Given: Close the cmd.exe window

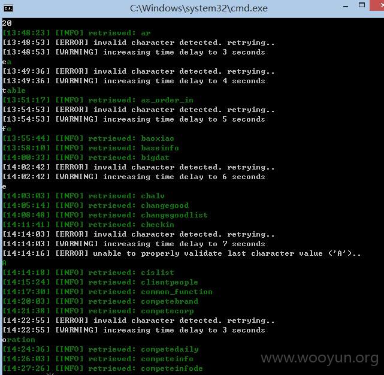Looking at the screenshot, I should [x=378, y=5].
